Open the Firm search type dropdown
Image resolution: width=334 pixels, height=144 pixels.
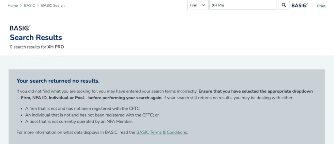click(x=198, y=5)
